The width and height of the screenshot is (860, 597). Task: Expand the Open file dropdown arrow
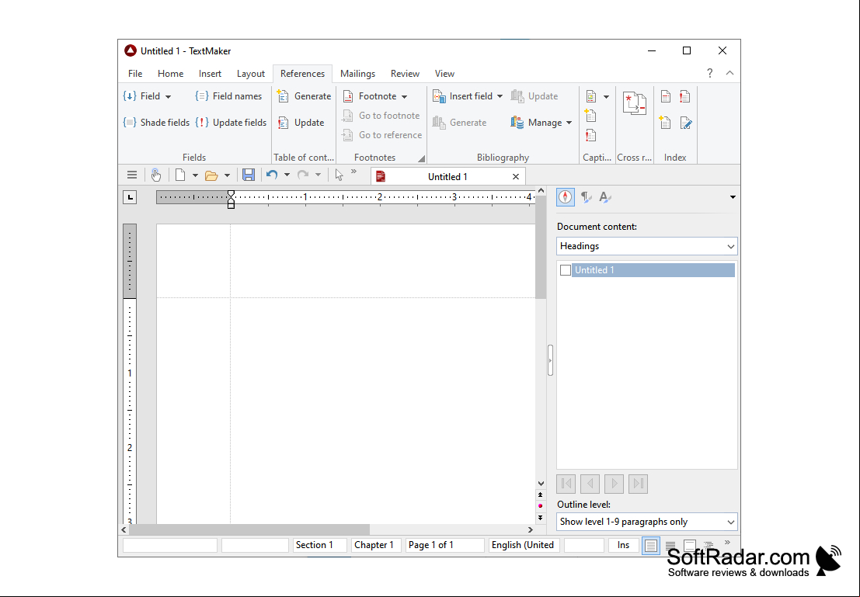point(227,176)
